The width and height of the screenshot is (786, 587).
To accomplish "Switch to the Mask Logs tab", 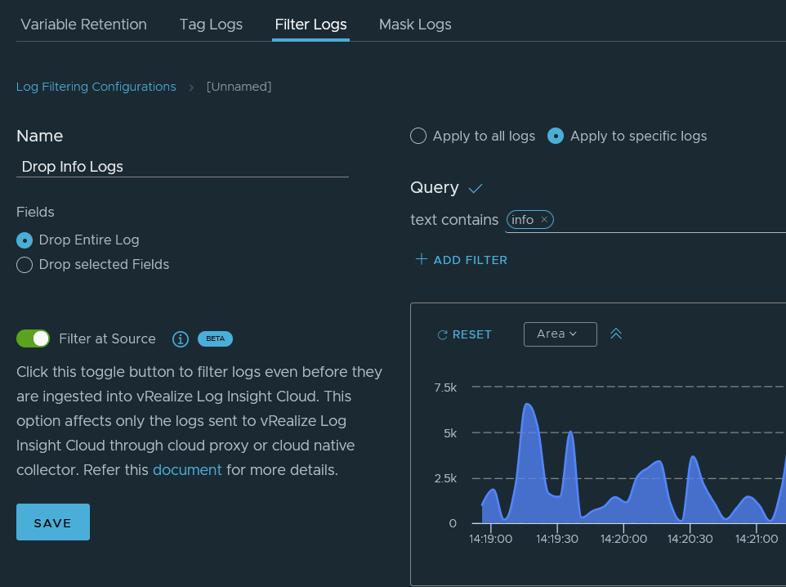I will click(415, 25).
